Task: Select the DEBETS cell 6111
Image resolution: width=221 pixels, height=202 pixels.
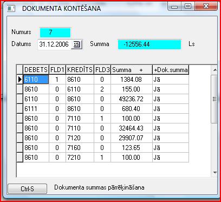Action: (x=36, y=109)
